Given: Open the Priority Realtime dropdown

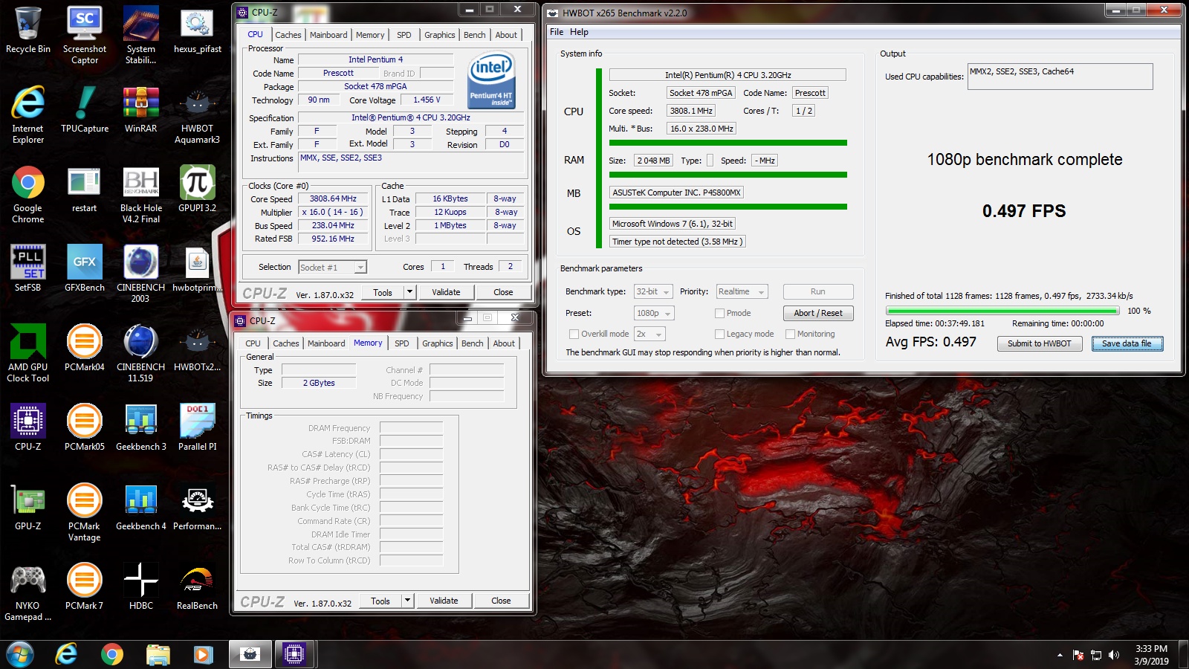Looking at the screenshot, I should [x=741, y=292].
